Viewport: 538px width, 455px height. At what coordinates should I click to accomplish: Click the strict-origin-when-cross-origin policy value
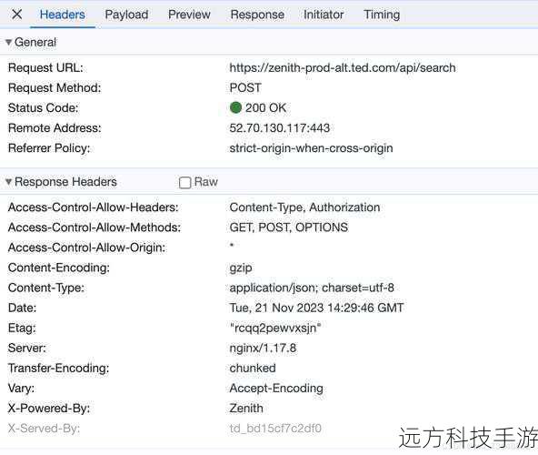(x=311, y=148)
